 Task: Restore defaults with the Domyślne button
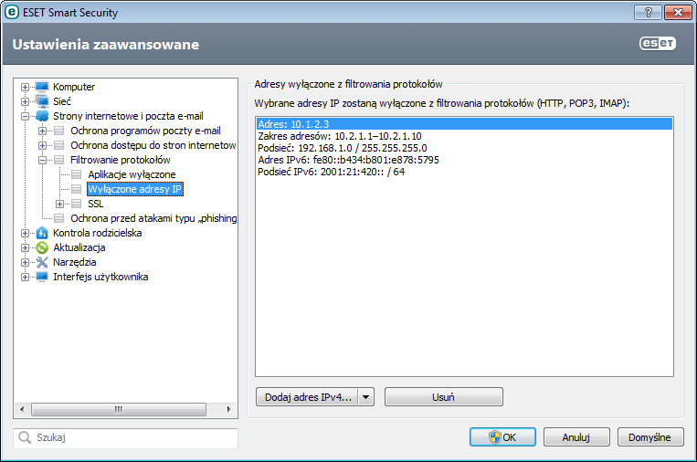(650, 437)
